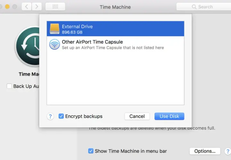231x160 pixels.
Task: Select the External Drive row
Action: [x=116, y=29]
